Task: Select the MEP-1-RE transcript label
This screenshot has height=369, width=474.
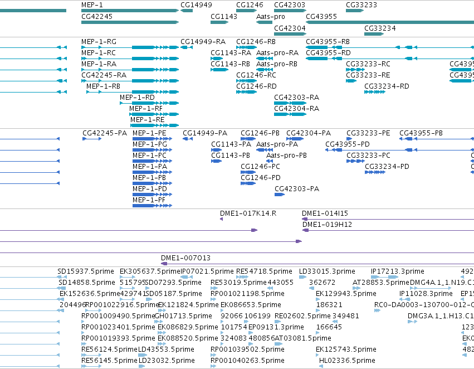Action: click(147, 119)
